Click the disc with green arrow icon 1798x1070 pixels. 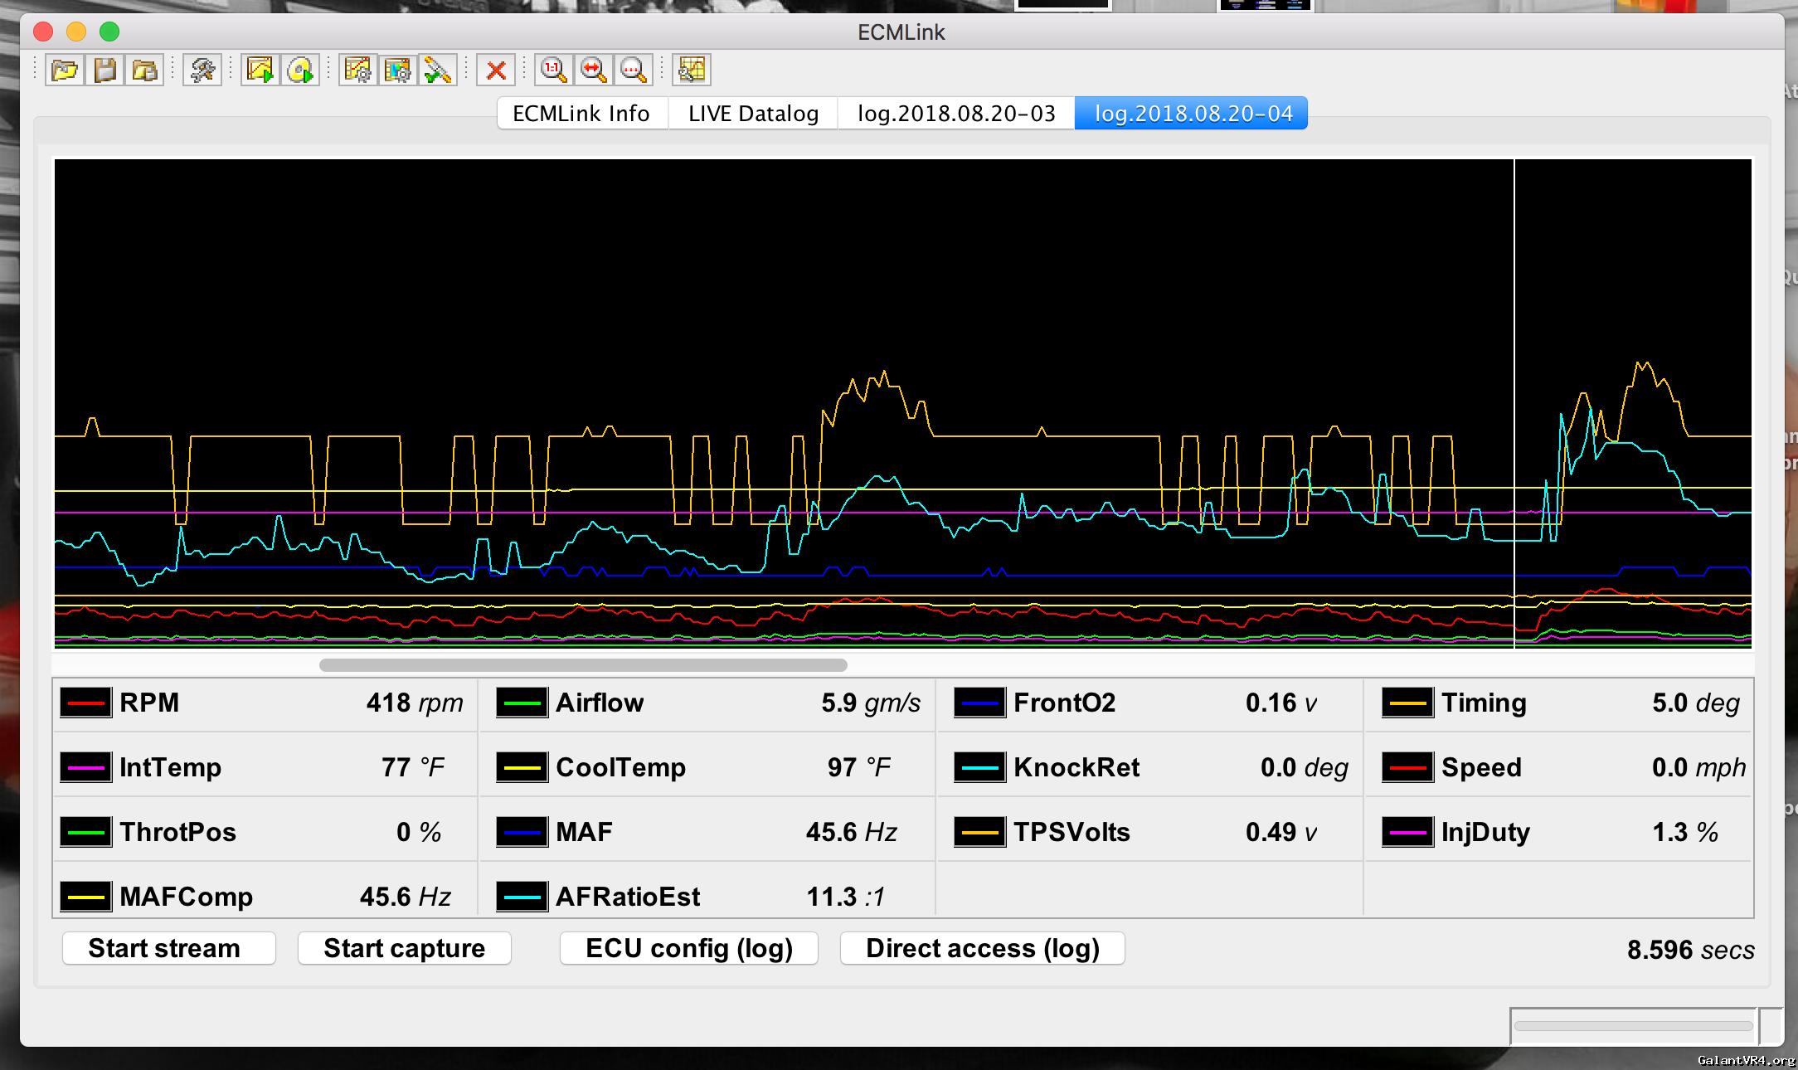[x=300, y=71]
